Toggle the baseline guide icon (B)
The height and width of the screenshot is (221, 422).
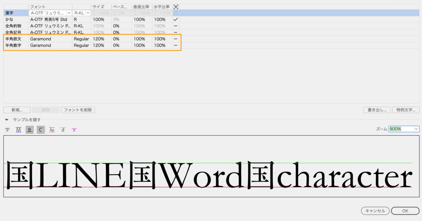click(30, 130)
